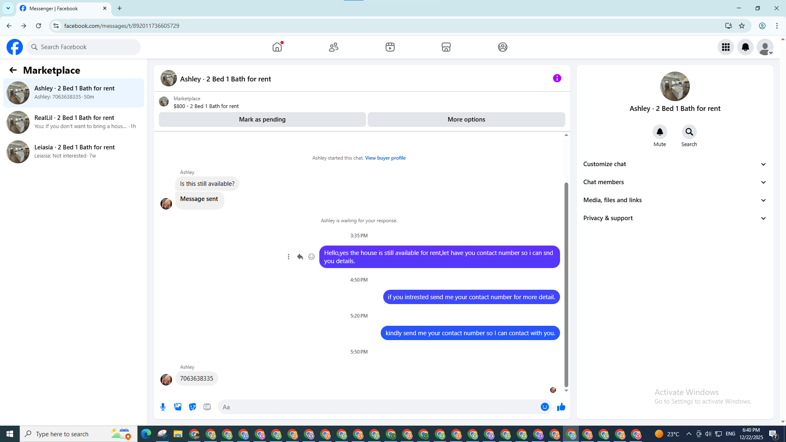Toggle the conversation information panel
Viewport: 786px width, 442px height.
point(557,78)
